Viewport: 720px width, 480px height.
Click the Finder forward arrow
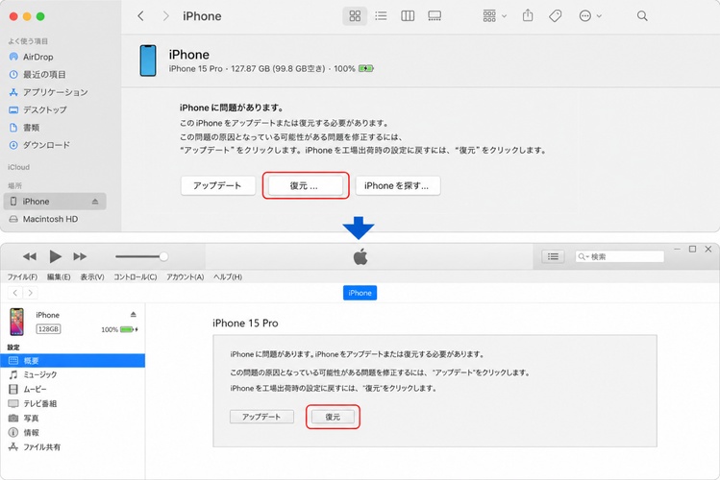point(165,16)
